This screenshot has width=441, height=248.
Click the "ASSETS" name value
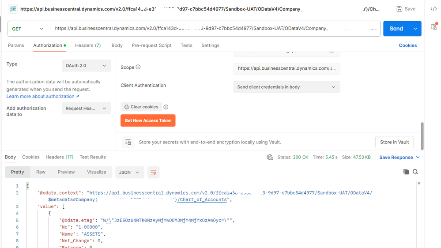click(x=93, y=234)
